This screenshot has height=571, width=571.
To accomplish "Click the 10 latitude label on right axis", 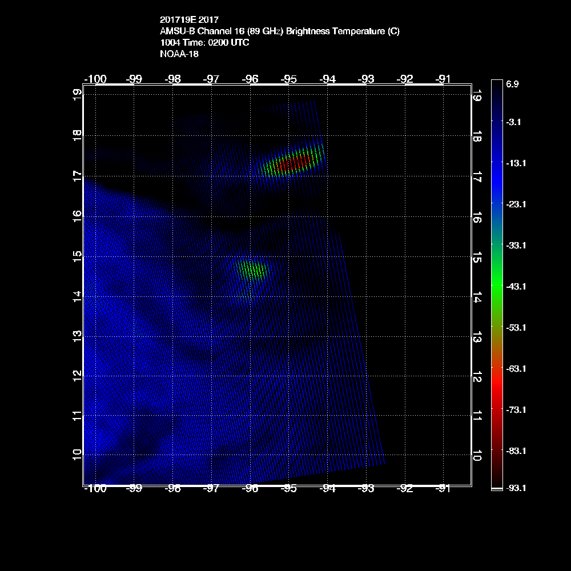I will pos(477,455).
